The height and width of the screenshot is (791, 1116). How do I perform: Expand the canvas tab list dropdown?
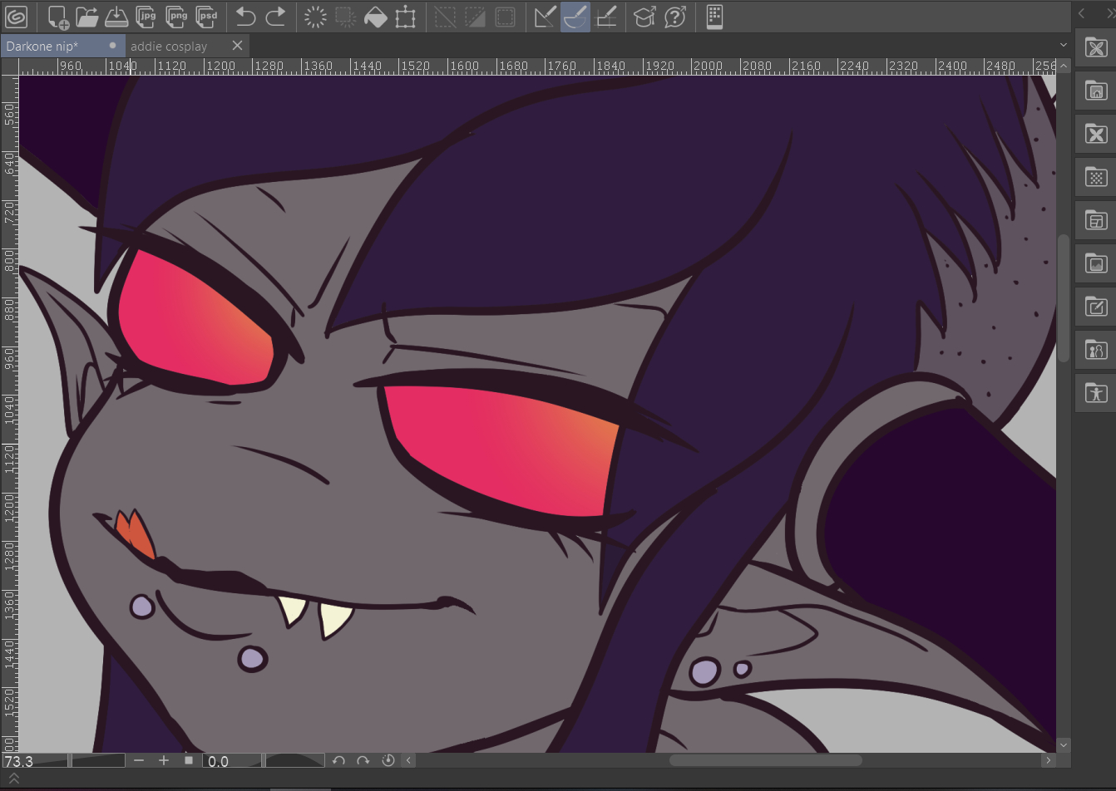click(1063, 46)
